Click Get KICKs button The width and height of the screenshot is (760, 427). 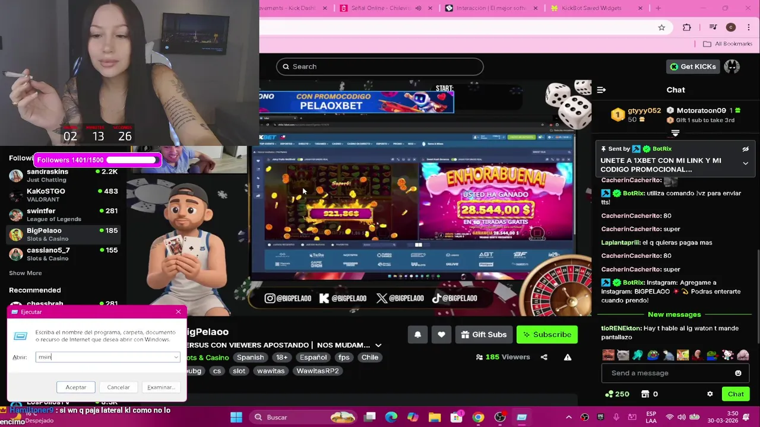pyautogui.click(x=692, y=66)
